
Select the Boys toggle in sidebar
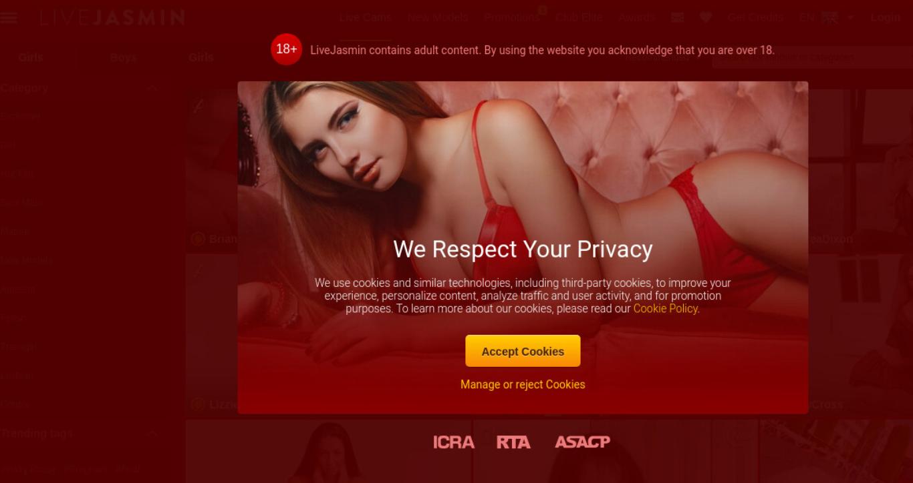click(124, 57)
